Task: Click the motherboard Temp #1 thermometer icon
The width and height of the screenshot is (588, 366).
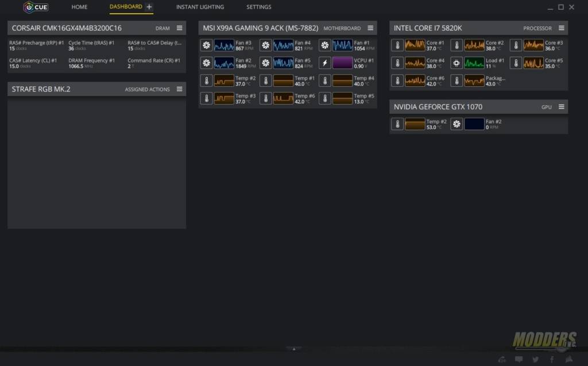Action: tap(265, 80)
